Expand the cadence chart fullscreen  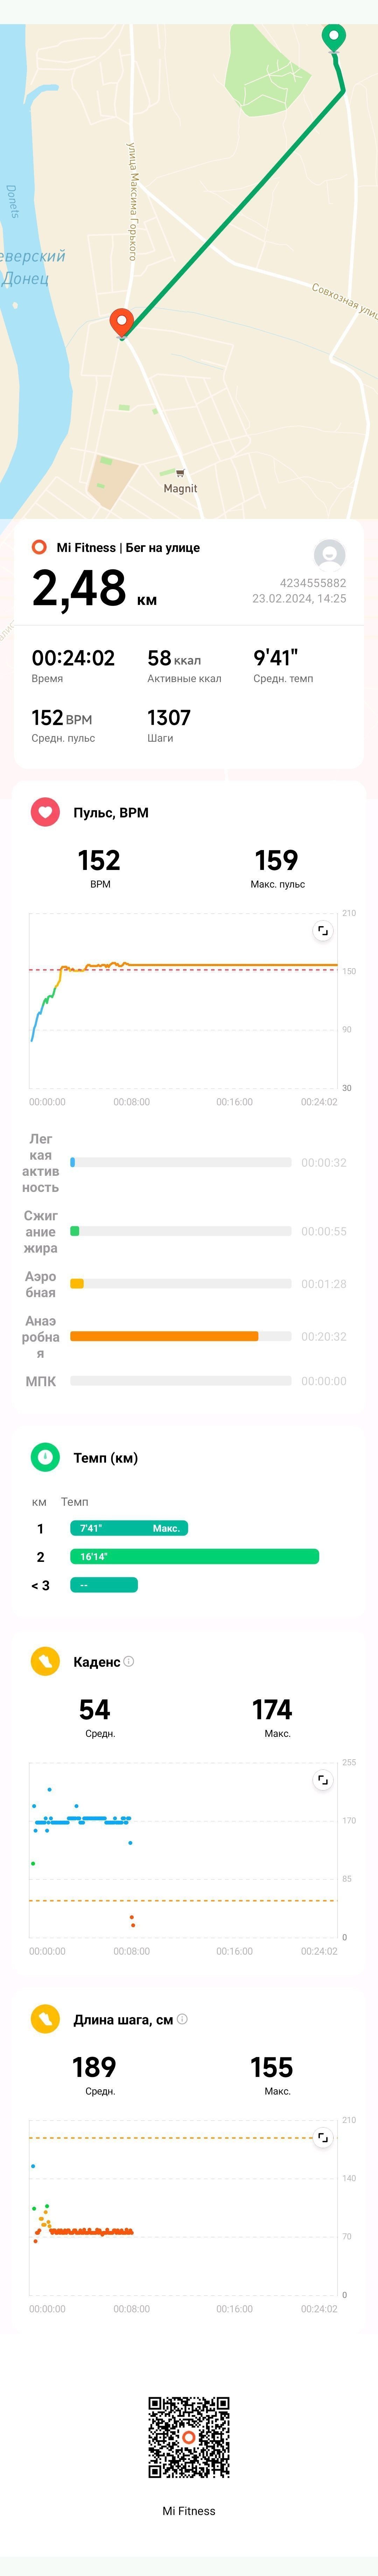(322, 1780)
